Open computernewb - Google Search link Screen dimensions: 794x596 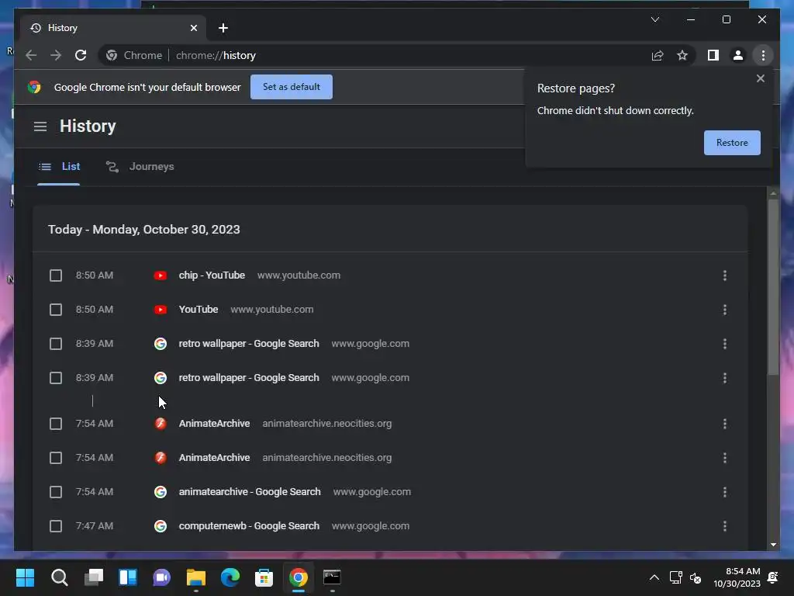coord(249,526)
